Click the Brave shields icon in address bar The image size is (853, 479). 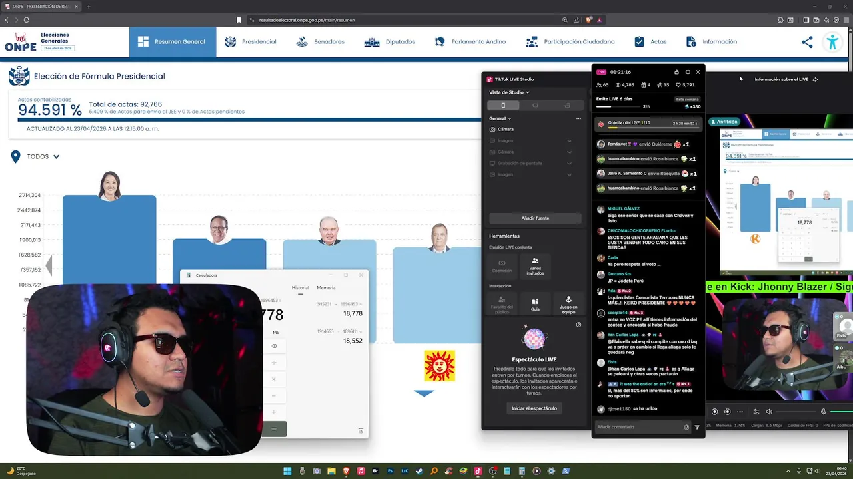588,20
